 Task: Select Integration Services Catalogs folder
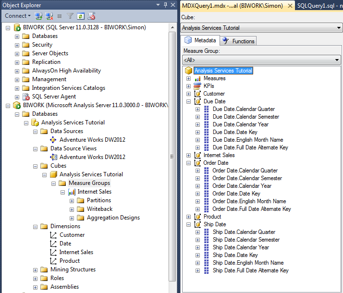click(x=69, y=88)
